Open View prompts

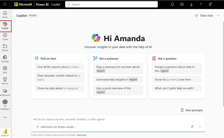[192, 110]
